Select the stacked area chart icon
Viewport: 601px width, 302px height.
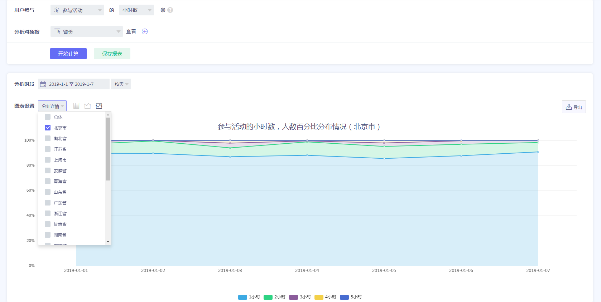tap(99, 106)
